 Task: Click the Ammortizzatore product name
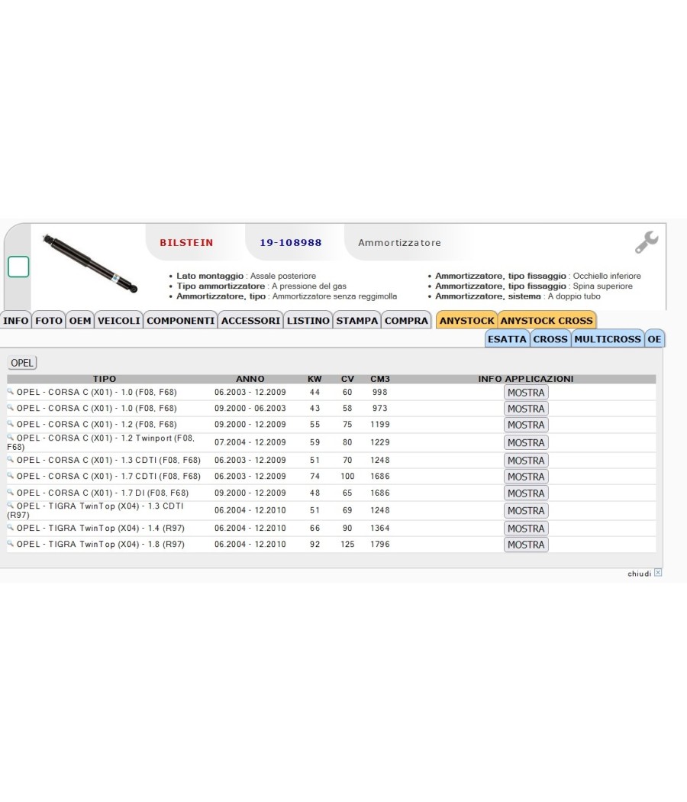[399, 242]
